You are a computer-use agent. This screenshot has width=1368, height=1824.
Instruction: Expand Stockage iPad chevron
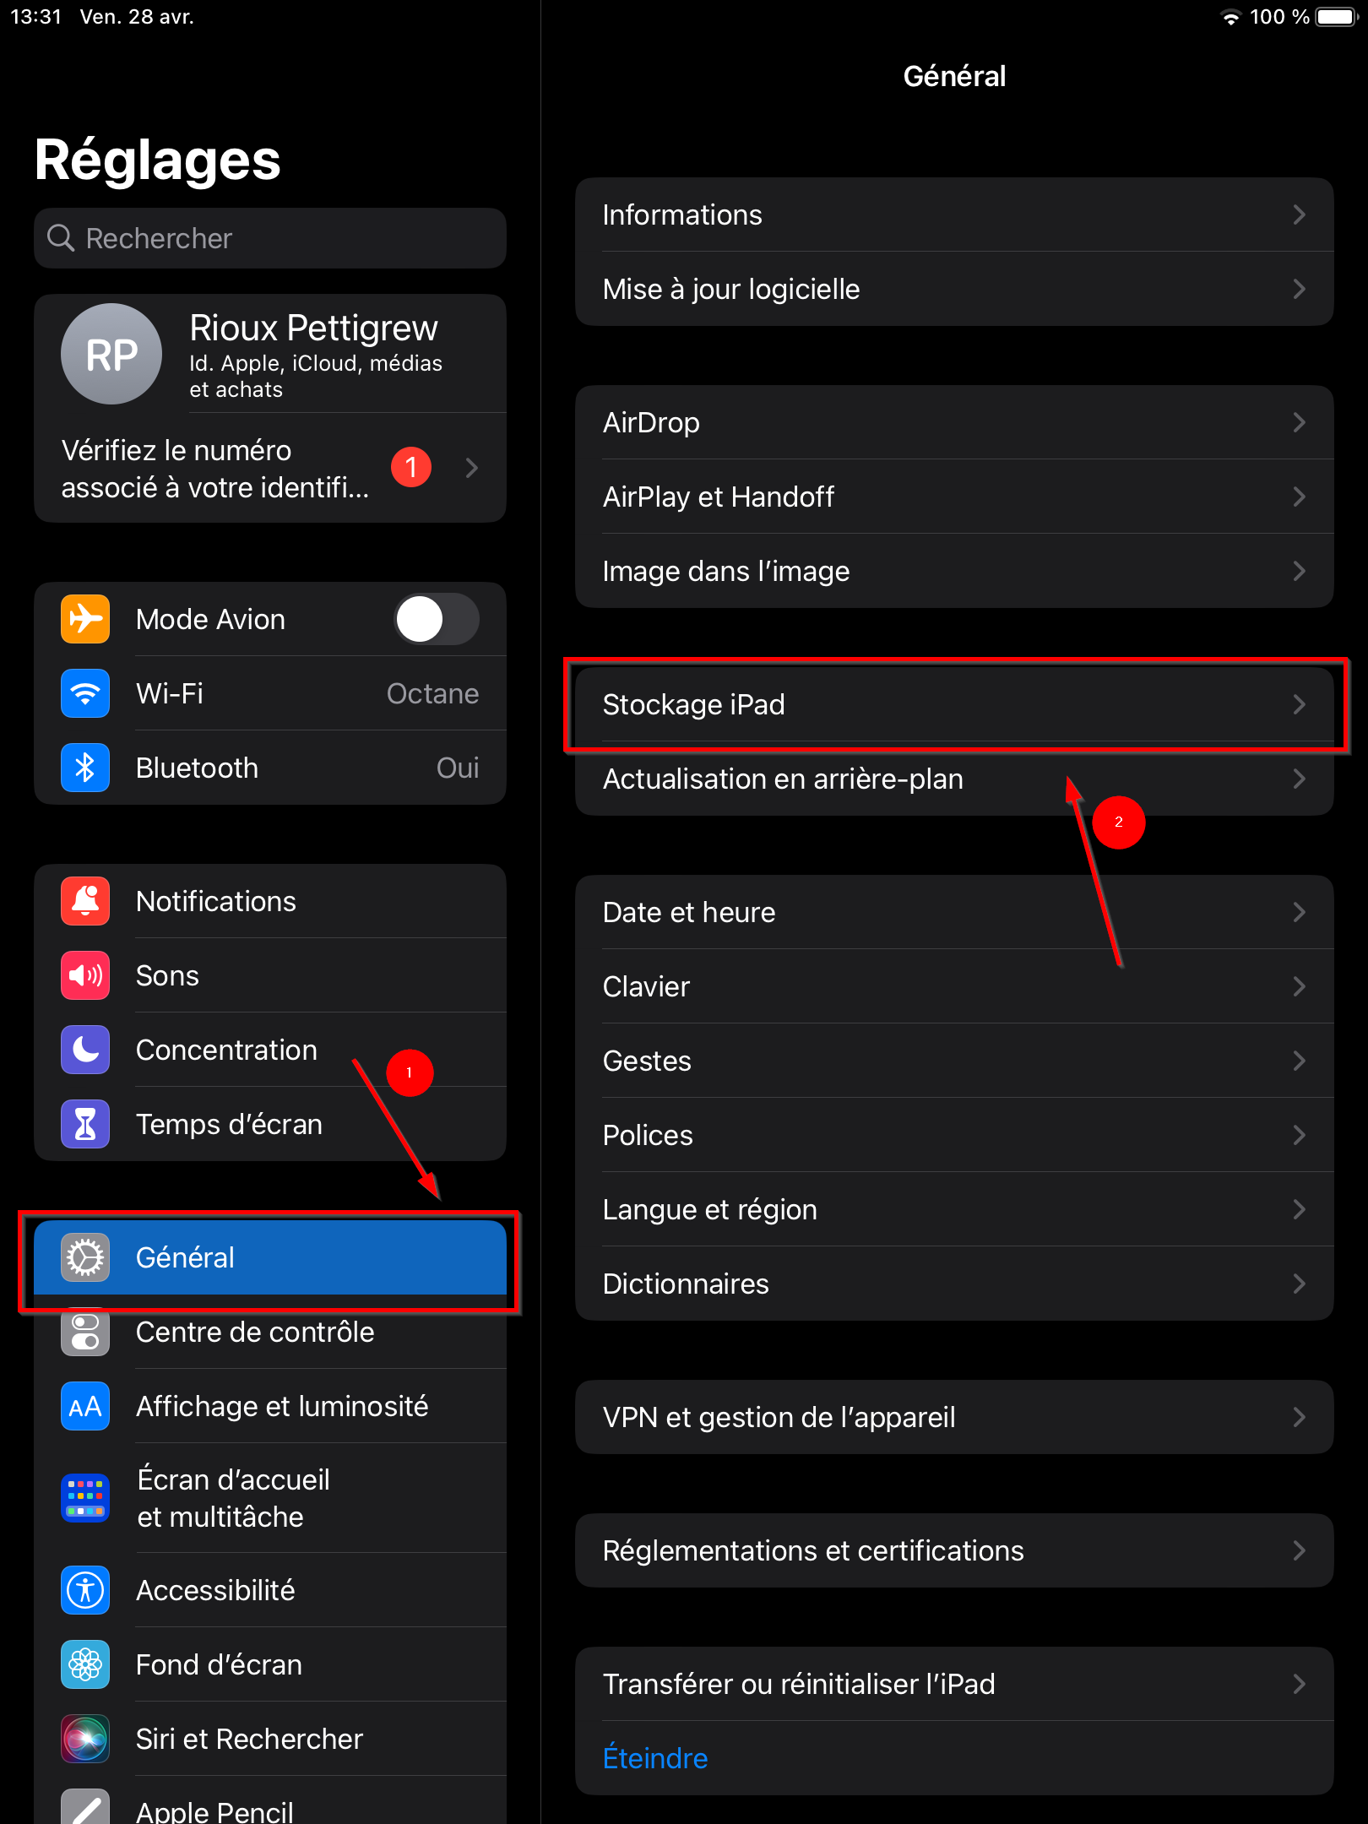click(1300, 704)
